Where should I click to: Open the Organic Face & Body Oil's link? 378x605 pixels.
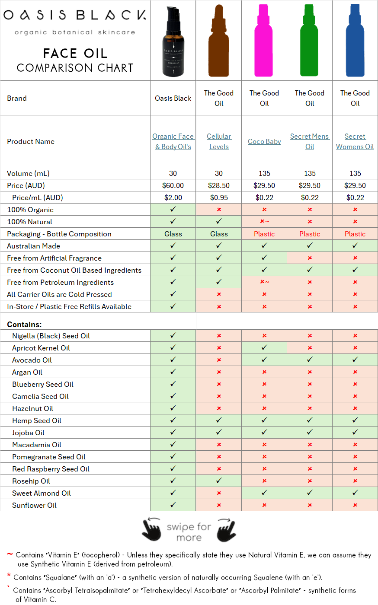click(x=173, y=141)
